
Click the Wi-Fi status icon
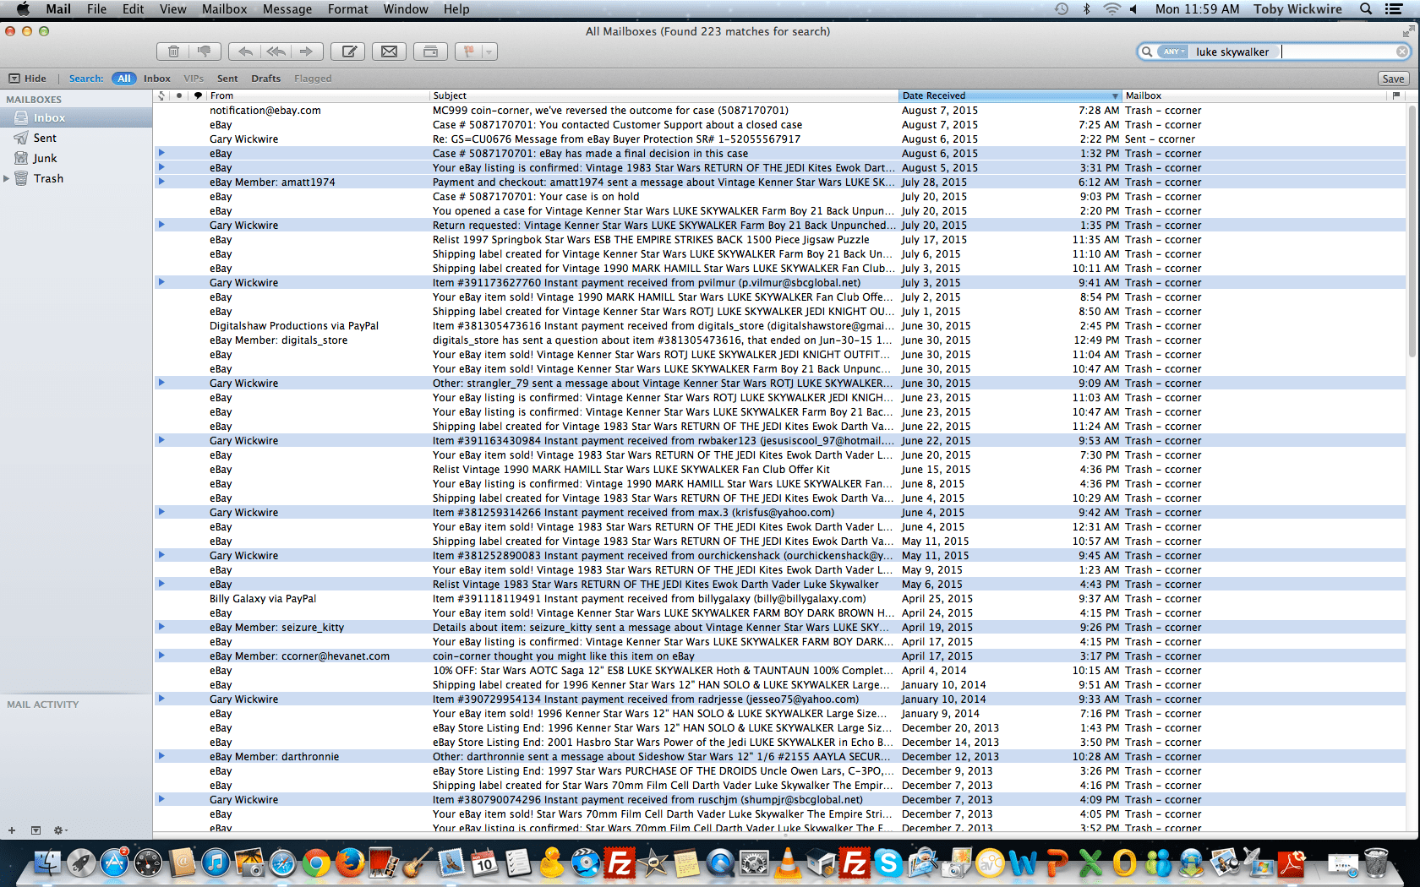pos(1111,9)
